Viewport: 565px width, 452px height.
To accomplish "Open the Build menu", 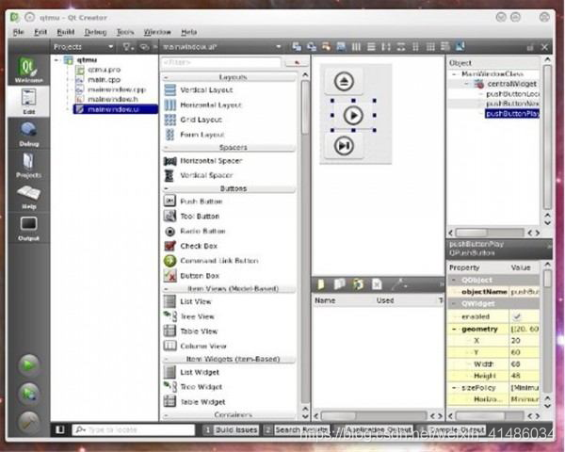I will pyautogui.click(x=66, y=32).
